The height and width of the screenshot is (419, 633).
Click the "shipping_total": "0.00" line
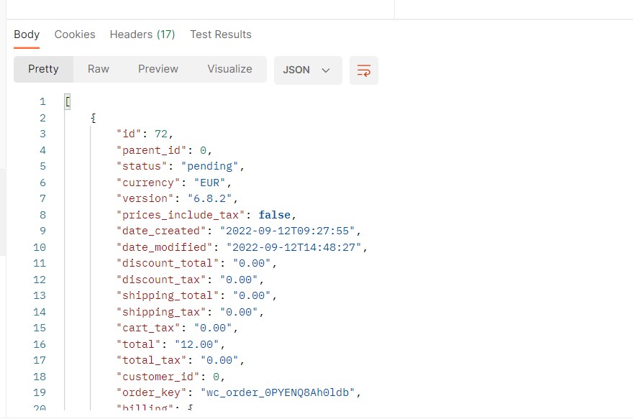coord(196,295)
